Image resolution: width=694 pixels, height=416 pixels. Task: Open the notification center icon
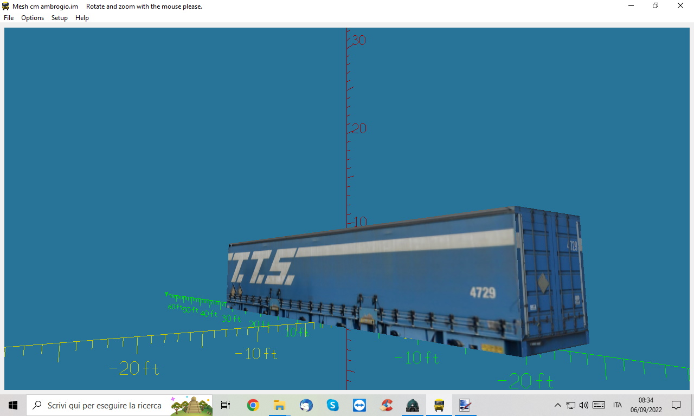(676, 405)
